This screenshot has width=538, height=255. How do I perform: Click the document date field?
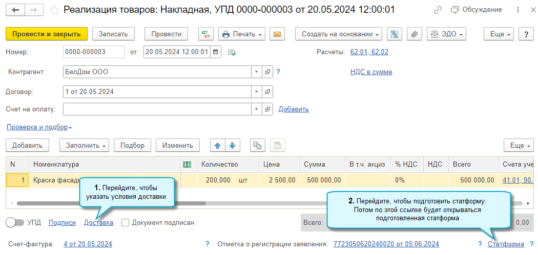pos(176,52)
